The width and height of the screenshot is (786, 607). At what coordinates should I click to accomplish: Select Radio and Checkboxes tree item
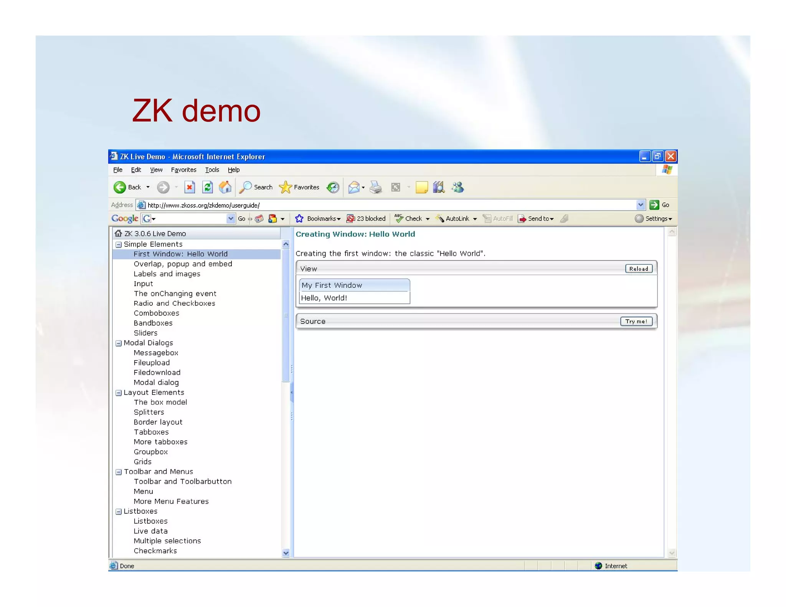[x=174, y=303]
